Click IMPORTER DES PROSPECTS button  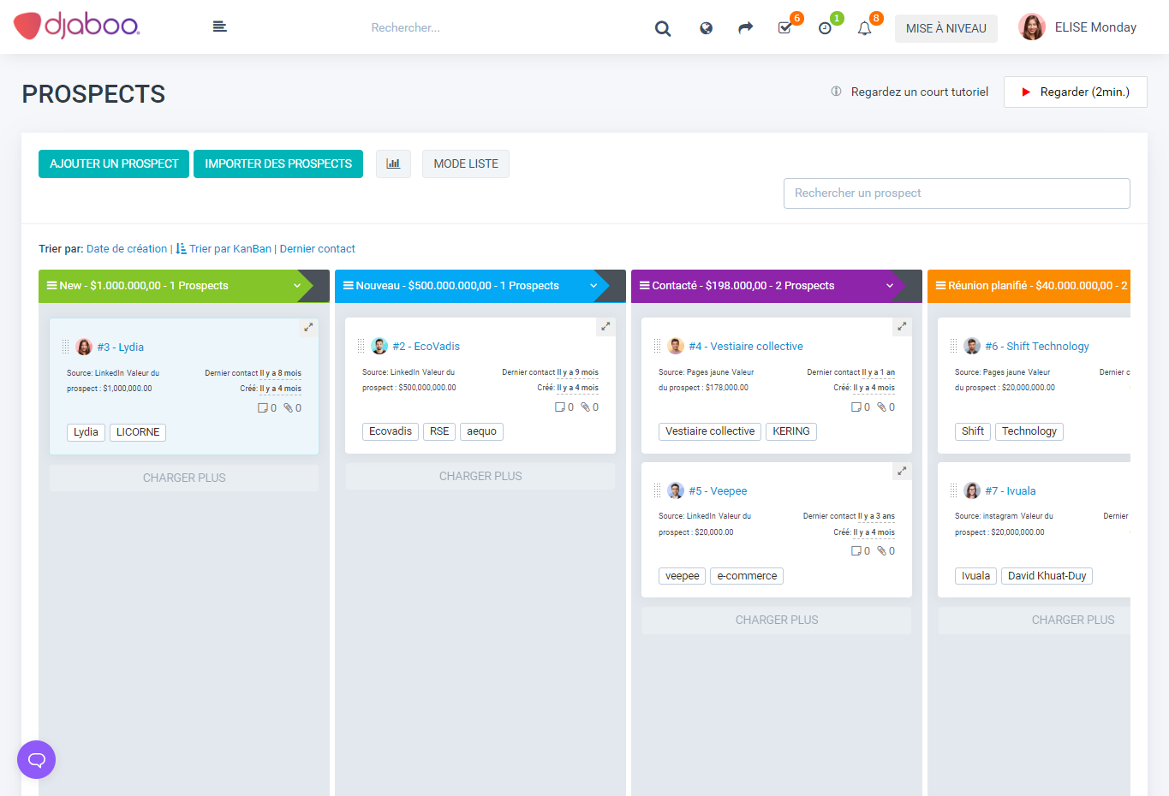(x=278, y=163)
